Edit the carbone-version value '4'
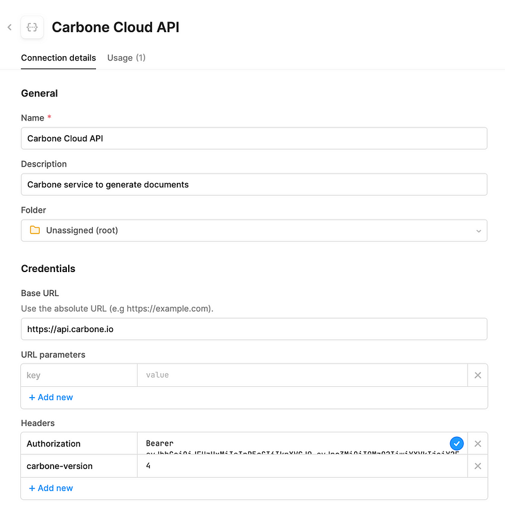The image size is (505, 505). [x=302, y=466]
